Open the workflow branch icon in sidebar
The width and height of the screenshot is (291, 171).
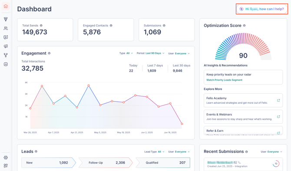point(6,55)
